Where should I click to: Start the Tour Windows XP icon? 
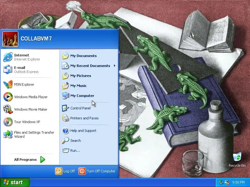(8, 122)
